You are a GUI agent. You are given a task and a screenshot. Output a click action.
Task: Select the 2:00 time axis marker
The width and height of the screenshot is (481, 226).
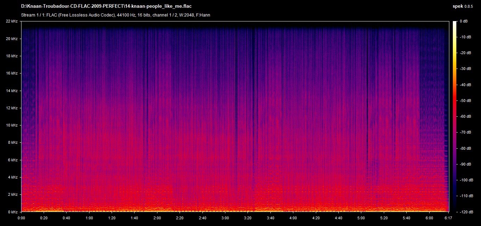[x=157, y=218]
